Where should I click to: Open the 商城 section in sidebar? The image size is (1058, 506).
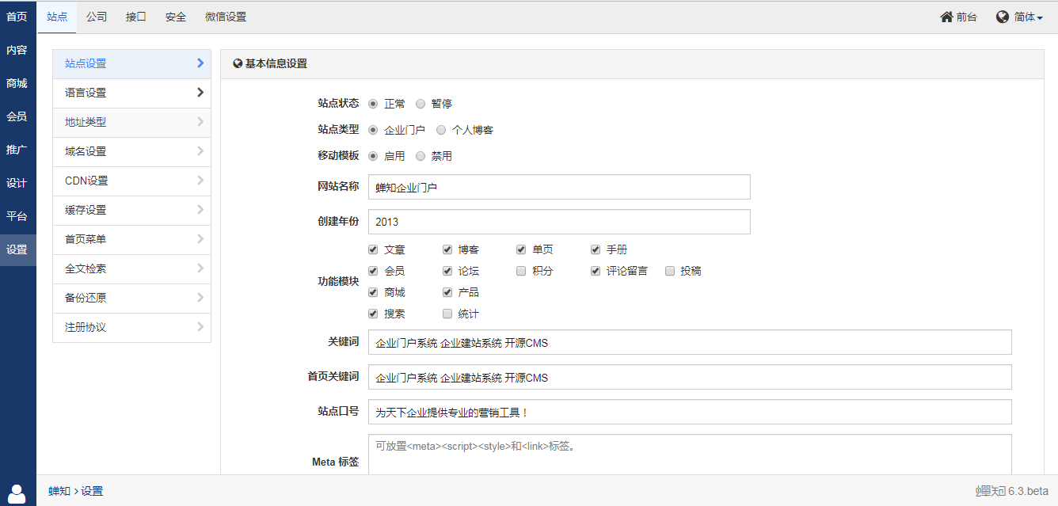[17, 82]
